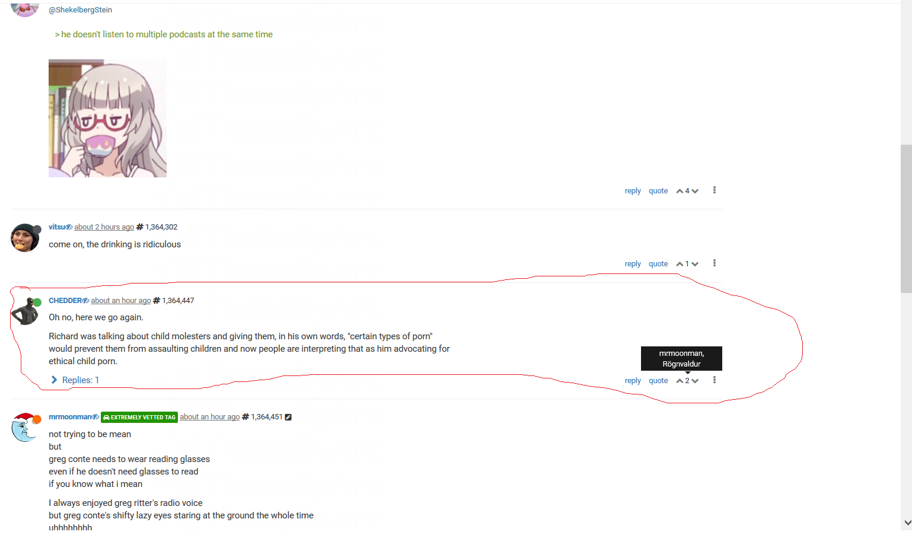
Task: Click the vote count 1 on vitsu's post
Action: [687, 264]
